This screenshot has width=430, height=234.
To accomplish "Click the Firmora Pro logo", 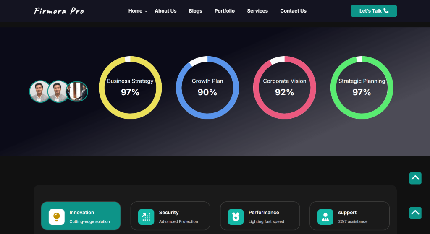I will coord(59,11).
